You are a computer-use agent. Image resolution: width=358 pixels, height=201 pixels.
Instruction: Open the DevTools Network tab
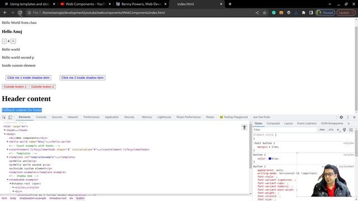(x=73, y=117)
